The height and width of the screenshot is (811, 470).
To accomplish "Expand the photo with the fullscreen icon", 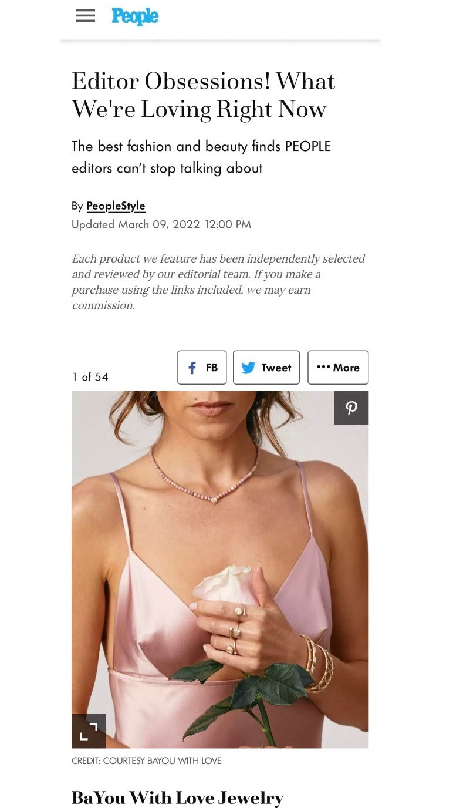I will tap(89, 731).
